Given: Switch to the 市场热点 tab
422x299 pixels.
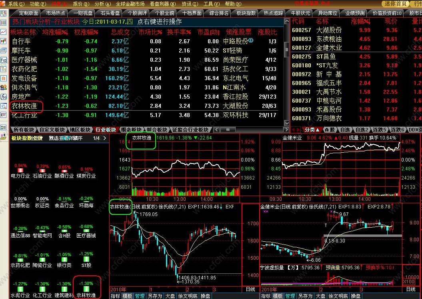Looking at the screenshot, I should [56, 13].
